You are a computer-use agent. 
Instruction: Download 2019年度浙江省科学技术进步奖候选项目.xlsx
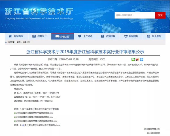pos(37,121)
